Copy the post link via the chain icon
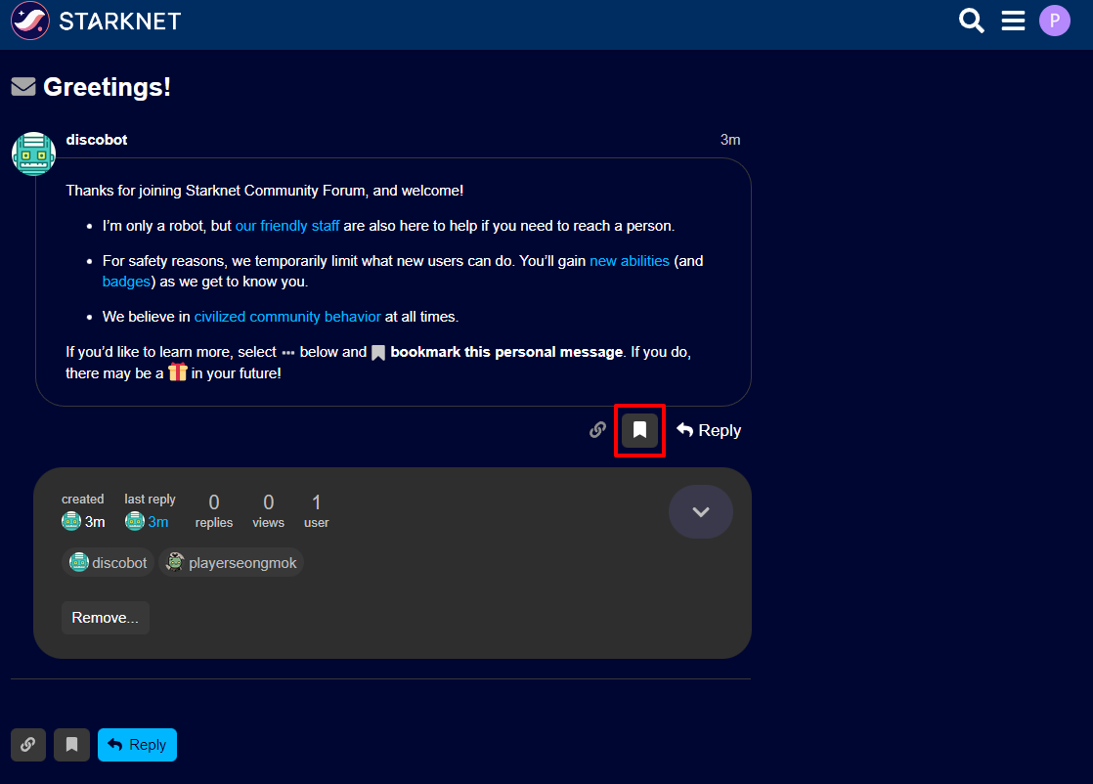 tap(597, 430)
